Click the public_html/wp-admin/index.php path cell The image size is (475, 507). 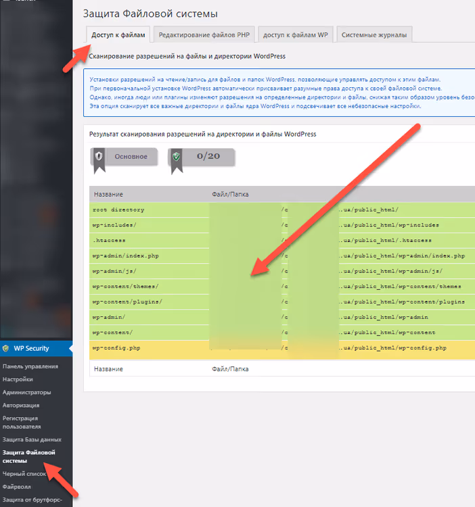point(402,256)
